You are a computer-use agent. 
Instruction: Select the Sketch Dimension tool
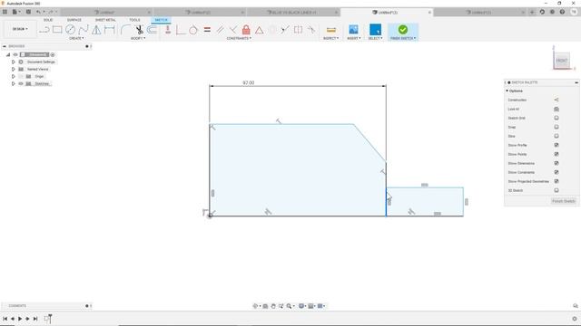point(110,30)
